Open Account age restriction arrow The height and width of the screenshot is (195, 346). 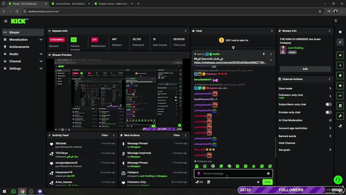(x=330, y=128)
